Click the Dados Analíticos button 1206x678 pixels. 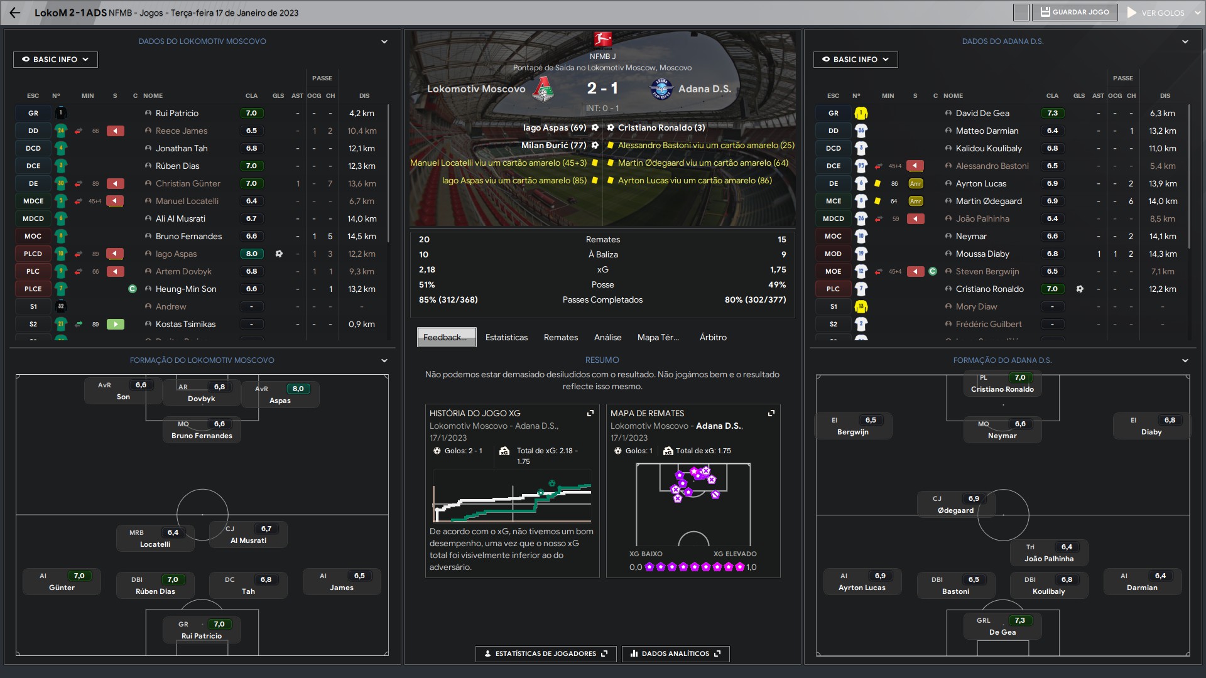(675, 654)
